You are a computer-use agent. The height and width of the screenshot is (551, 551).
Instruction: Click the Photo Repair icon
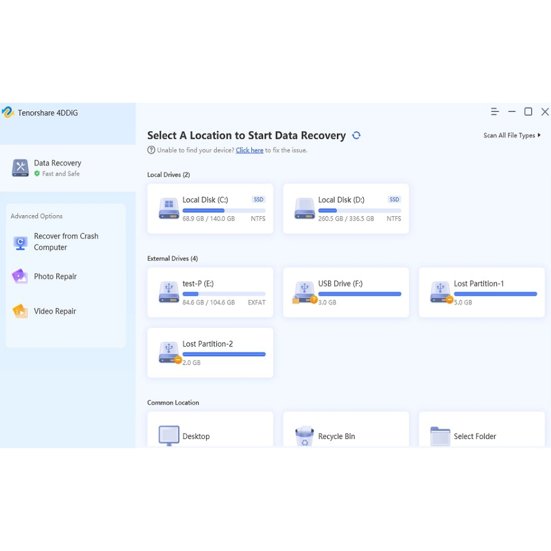[20, 276]
